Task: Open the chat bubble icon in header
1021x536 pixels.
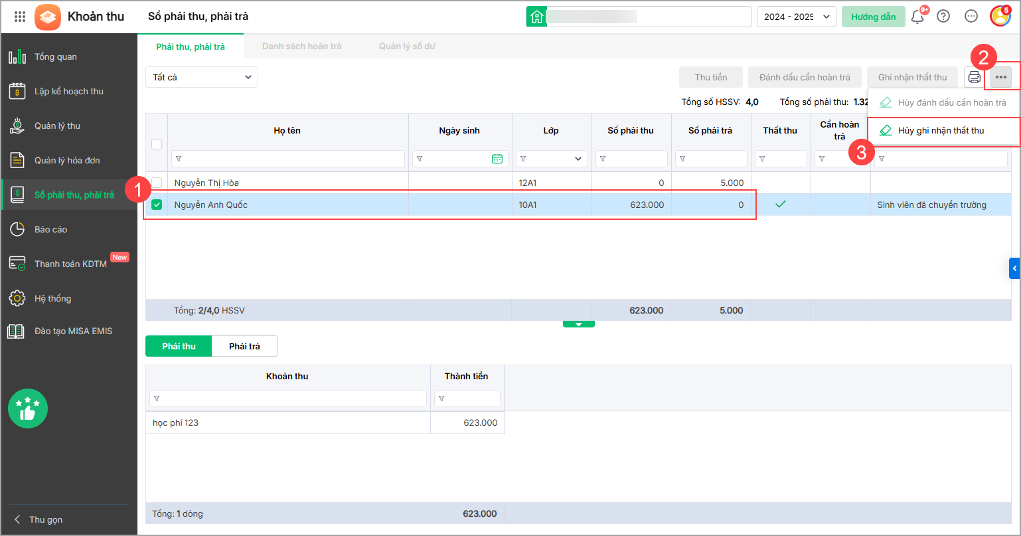Action: click(x=971, y=17)
